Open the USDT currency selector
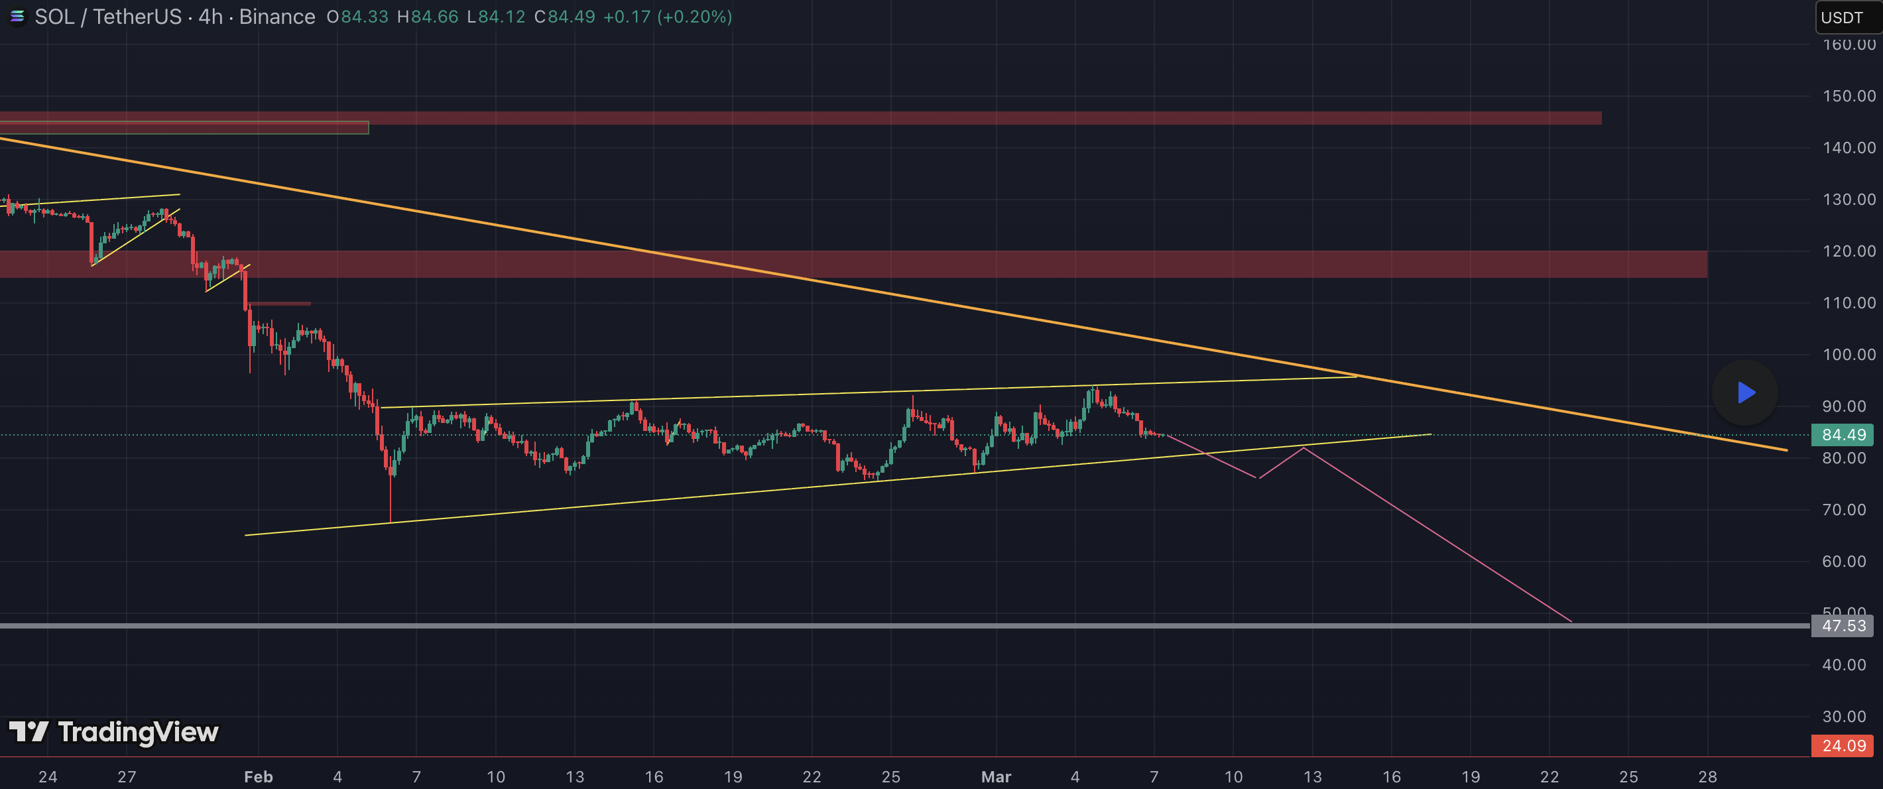1883x789 pixels. tap(1843, 17)
